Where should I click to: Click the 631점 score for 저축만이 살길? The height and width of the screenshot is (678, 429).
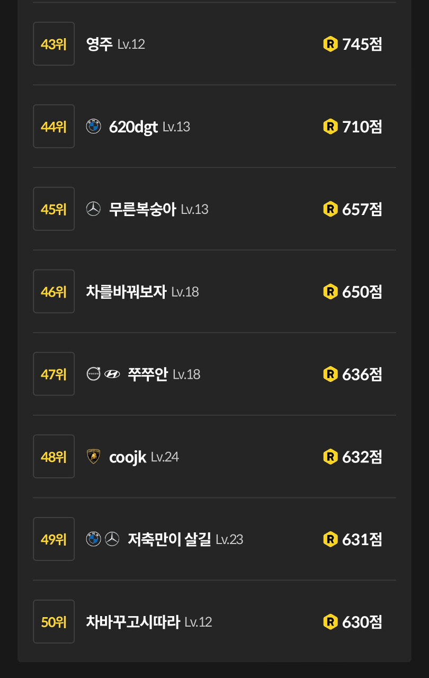362,539
